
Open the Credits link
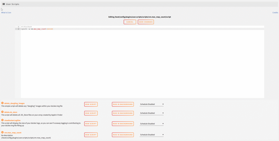tap(275, 13)
